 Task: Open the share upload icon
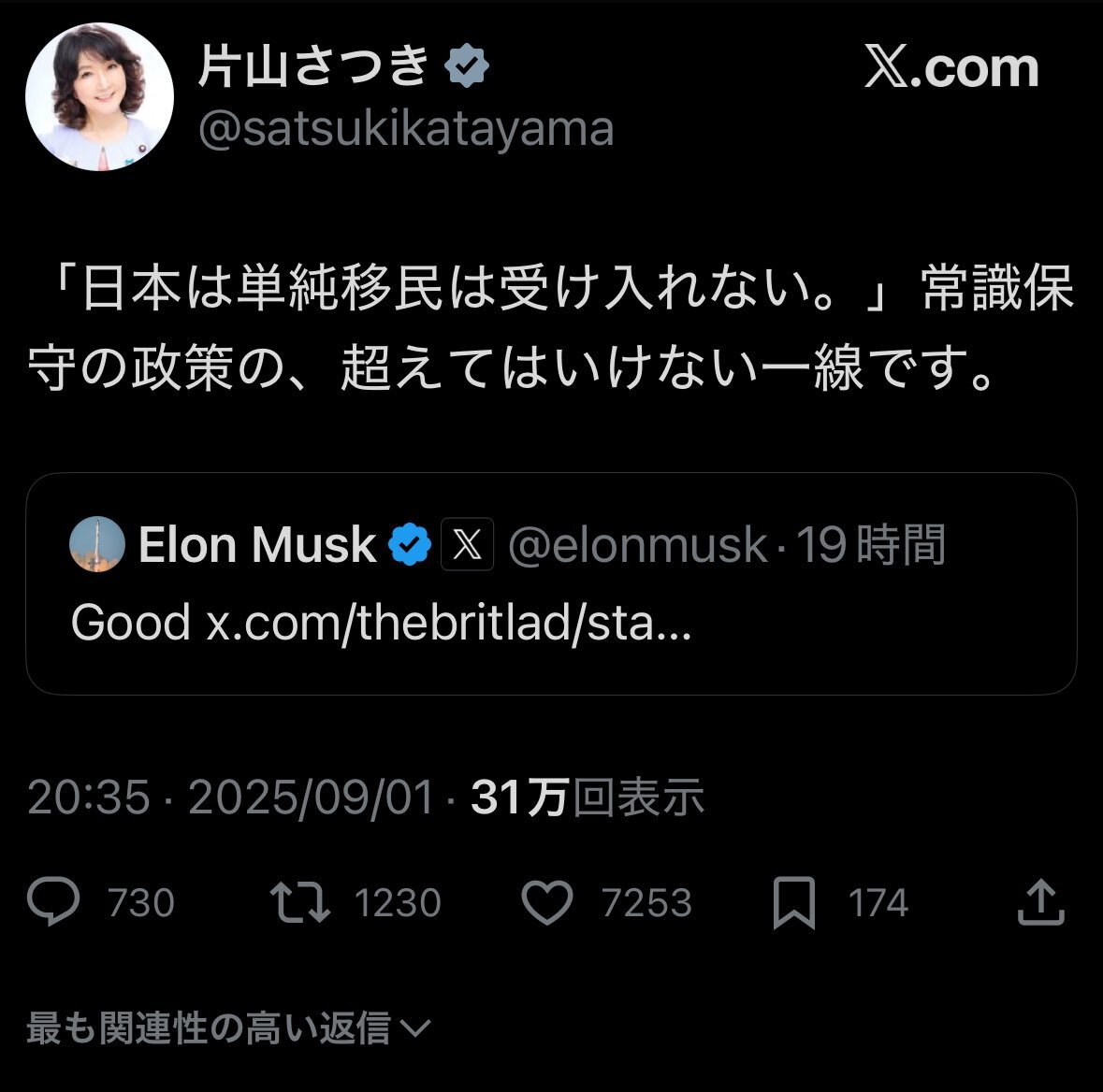point(1040,902)
